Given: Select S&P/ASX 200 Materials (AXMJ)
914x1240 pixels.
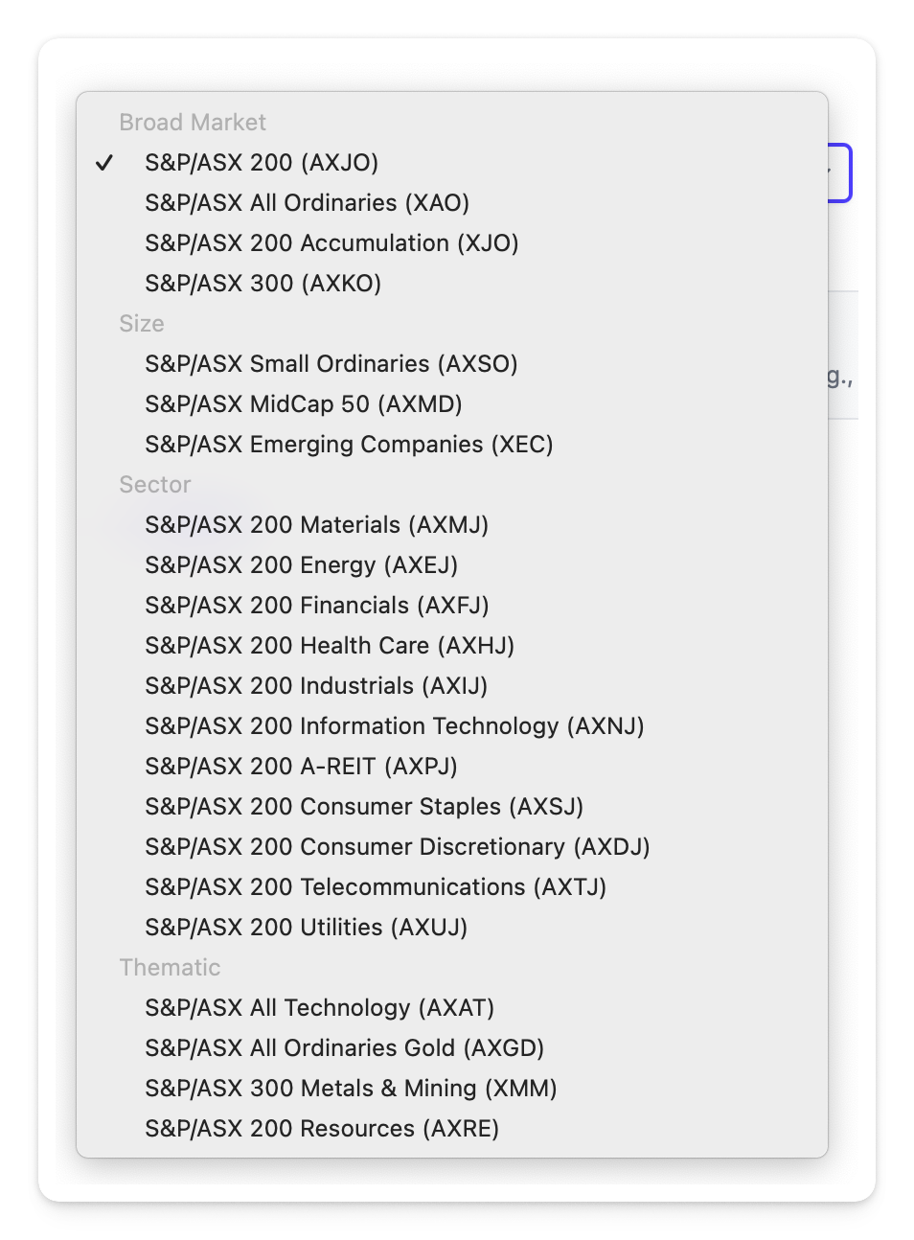Looking at the screenshot, I should tap(316, 525).
